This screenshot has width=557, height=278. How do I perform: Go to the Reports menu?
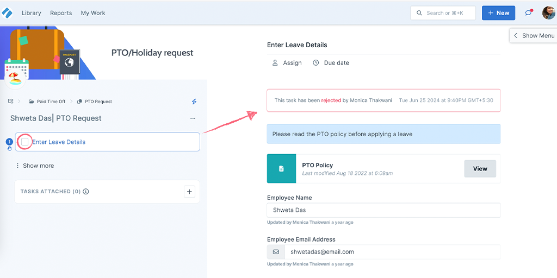point(61,13)
